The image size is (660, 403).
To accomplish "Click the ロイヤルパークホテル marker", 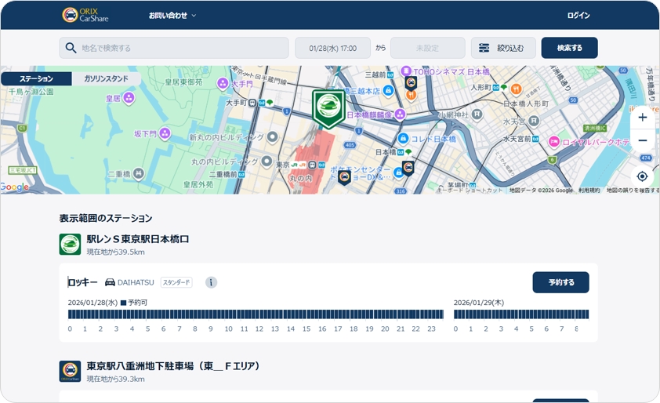I will pyautogui.click(x=554, y=142).
